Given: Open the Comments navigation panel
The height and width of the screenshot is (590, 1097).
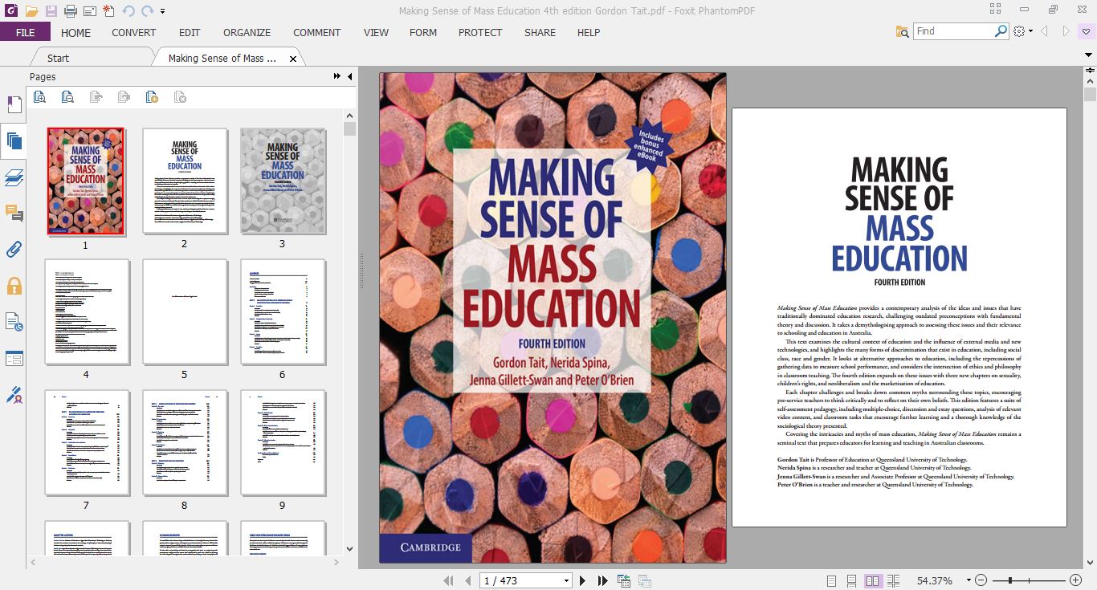Looking at the screenshot, I should (14, 213).
